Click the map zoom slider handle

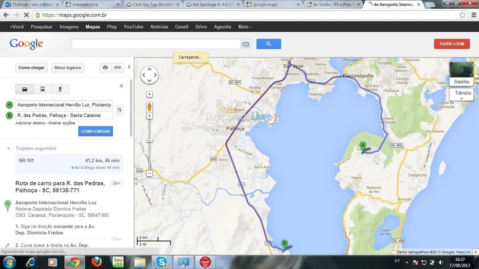point(149,140)
